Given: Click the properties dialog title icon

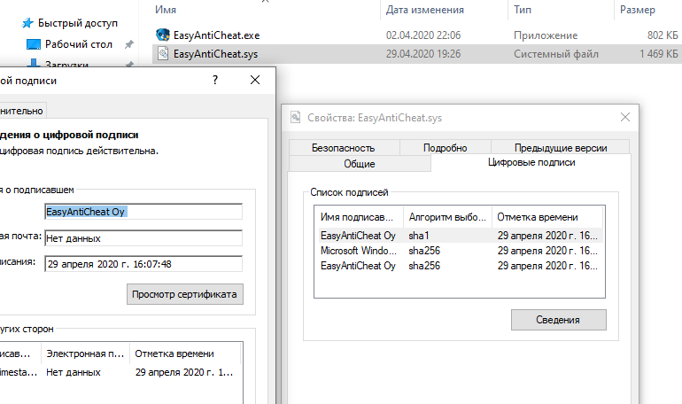Looking at the screenshot, I should click(296, 117).
